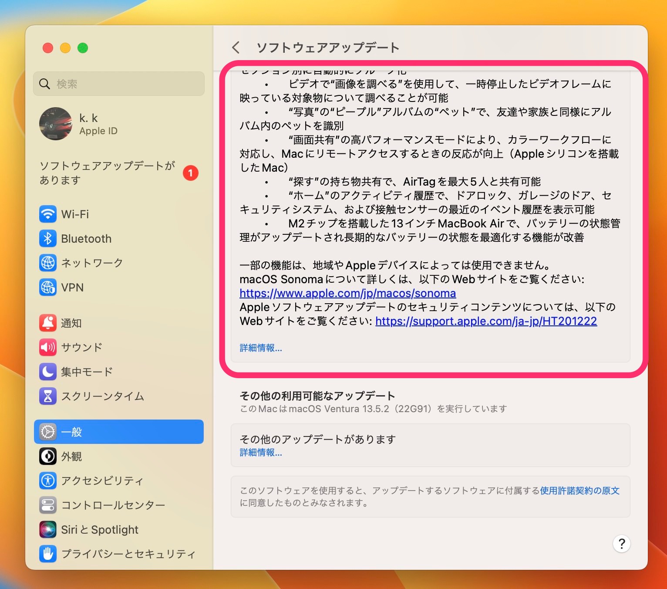Click the ソフトウェアアップデート page title

coord(328,47)
